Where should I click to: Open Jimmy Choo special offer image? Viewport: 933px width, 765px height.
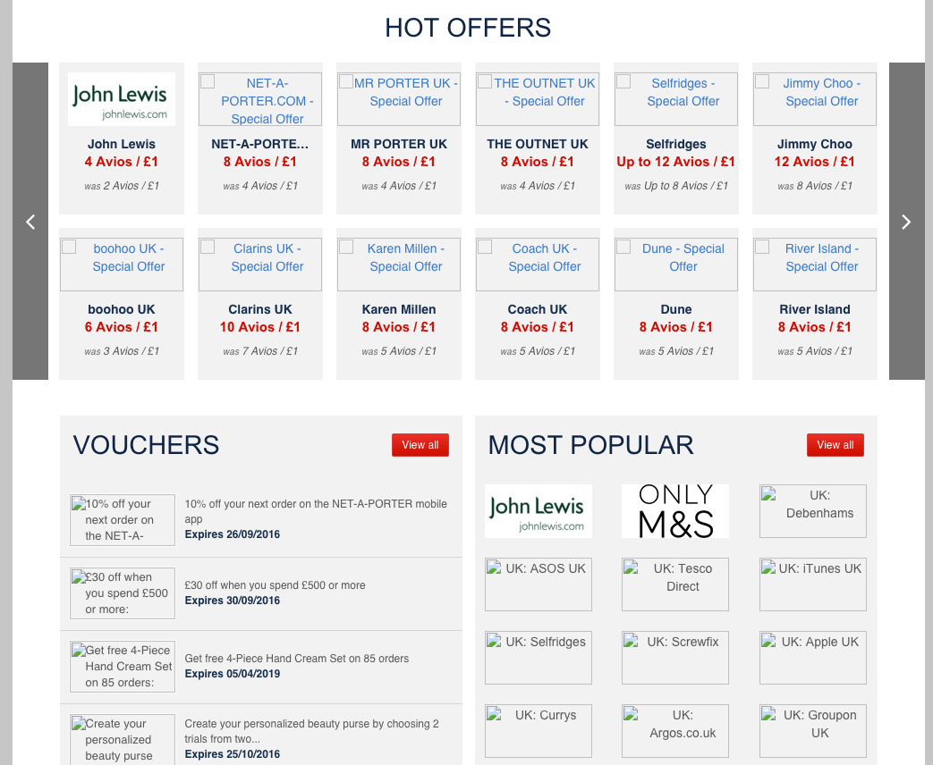(x=815, y=99)
